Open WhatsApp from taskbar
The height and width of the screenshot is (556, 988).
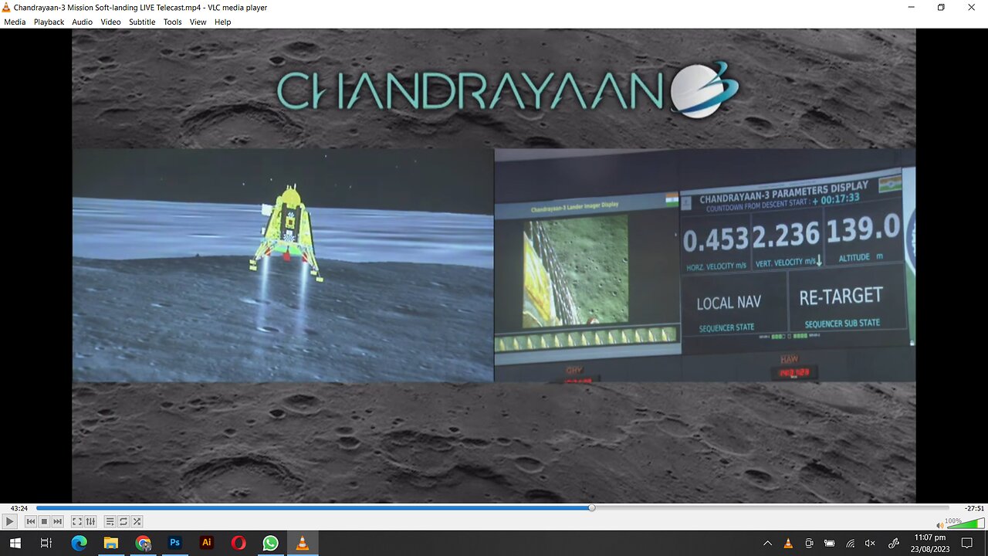pyautogui.click(x=270, y=543)
